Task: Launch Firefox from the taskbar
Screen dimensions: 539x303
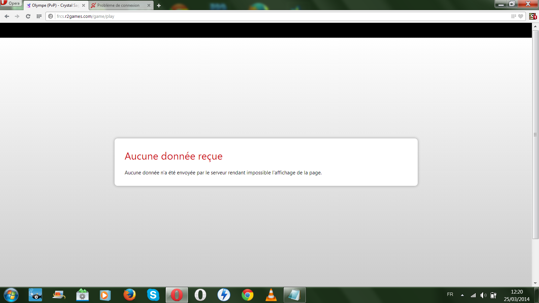Action: 129,295
